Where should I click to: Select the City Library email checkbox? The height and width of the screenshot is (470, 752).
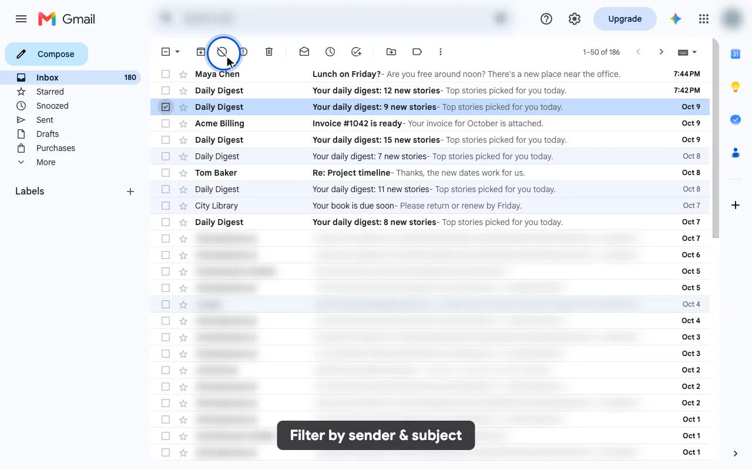pos(166,206)
